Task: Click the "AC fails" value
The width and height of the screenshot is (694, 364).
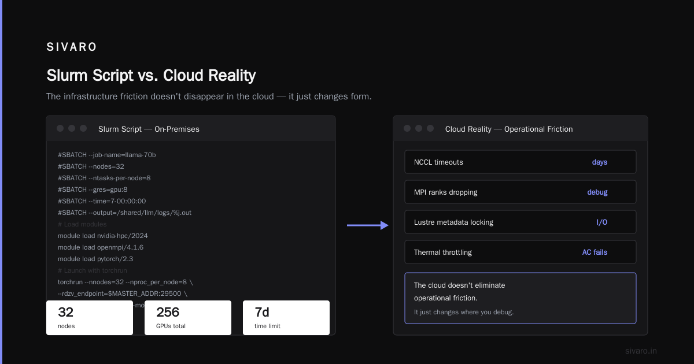Action: [x=595, y=252]
